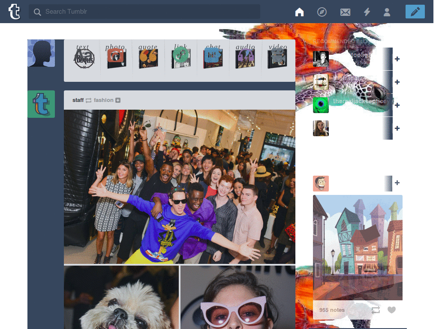Open your silhouette user avatar
439x329 pixels.
click(41, 53)
